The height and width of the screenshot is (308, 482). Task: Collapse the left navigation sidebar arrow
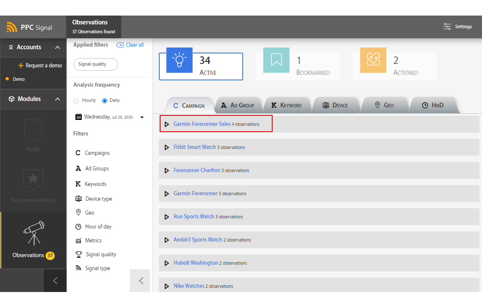coord(55,280)
